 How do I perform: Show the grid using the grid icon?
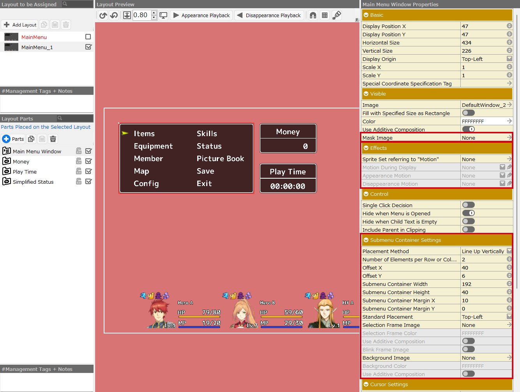[x=324, y=15]
